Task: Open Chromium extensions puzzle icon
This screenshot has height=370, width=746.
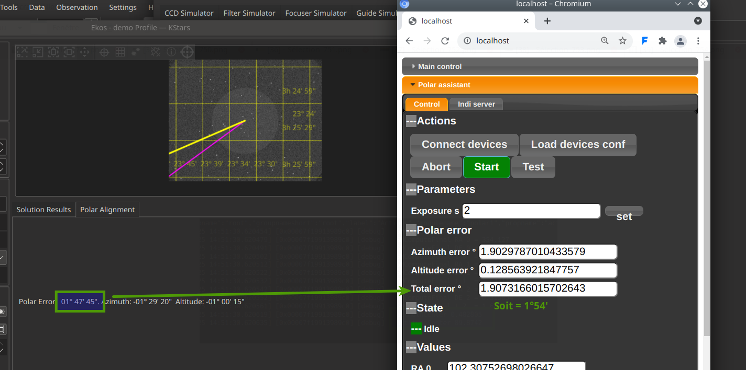Action: coord(663,41)
